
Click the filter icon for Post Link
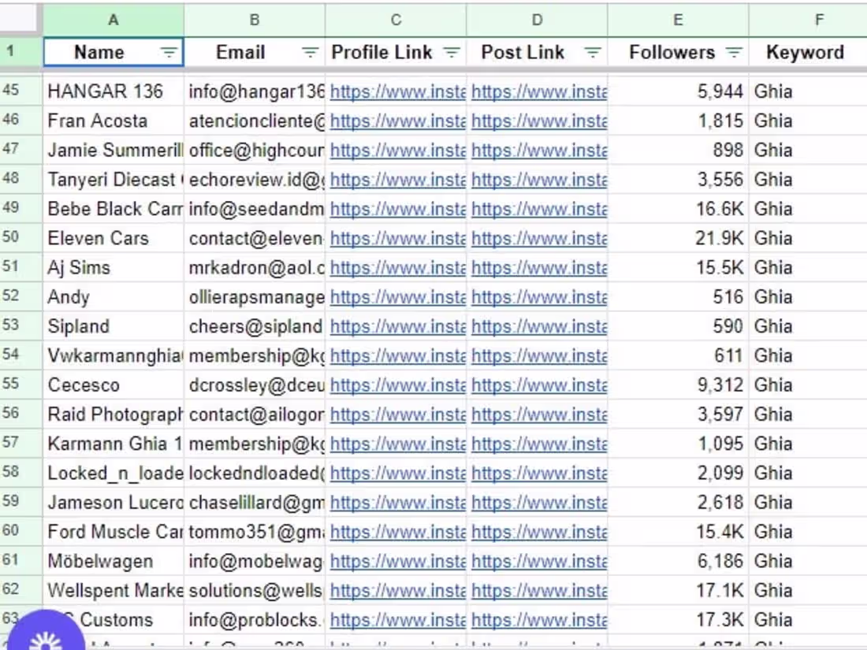click(592, 52)
